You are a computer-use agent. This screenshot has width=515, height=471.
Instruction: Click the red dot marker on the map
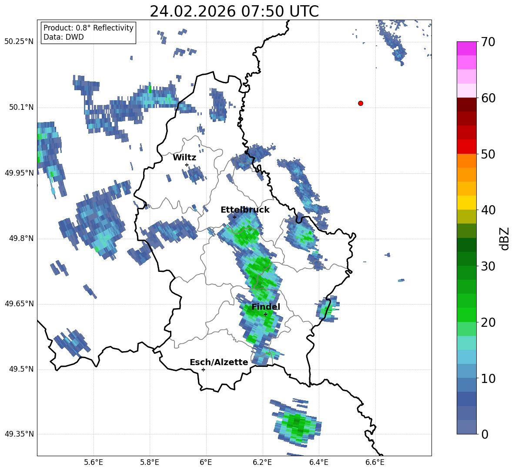pos(360,103)
